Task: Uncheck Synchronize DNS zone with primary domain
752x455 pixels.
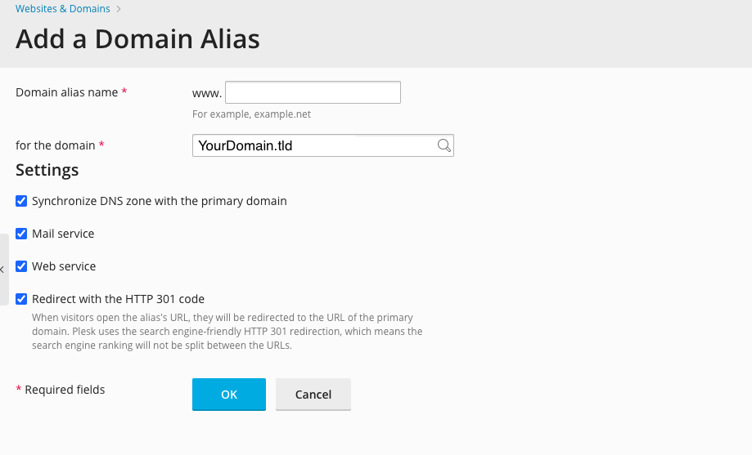Action: 21,201
